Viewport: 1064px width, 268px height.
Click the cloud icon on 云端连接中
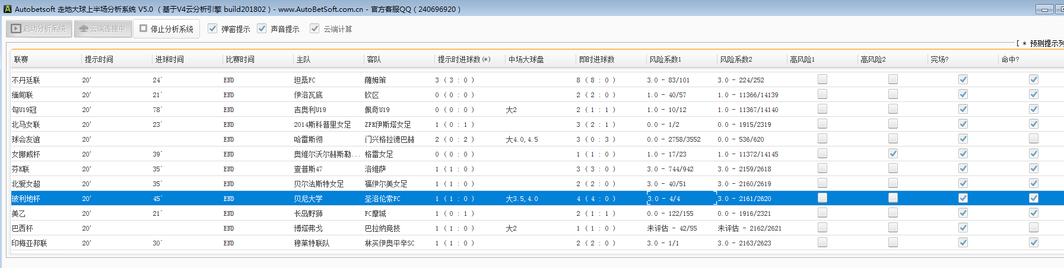[84, 28]
